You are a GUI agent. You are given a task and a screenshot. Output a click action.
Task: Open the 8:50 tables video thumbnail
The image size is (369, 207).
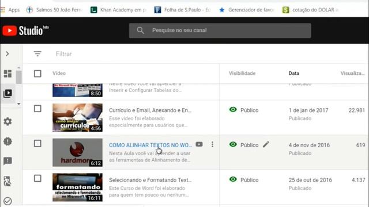coord(77,90)
